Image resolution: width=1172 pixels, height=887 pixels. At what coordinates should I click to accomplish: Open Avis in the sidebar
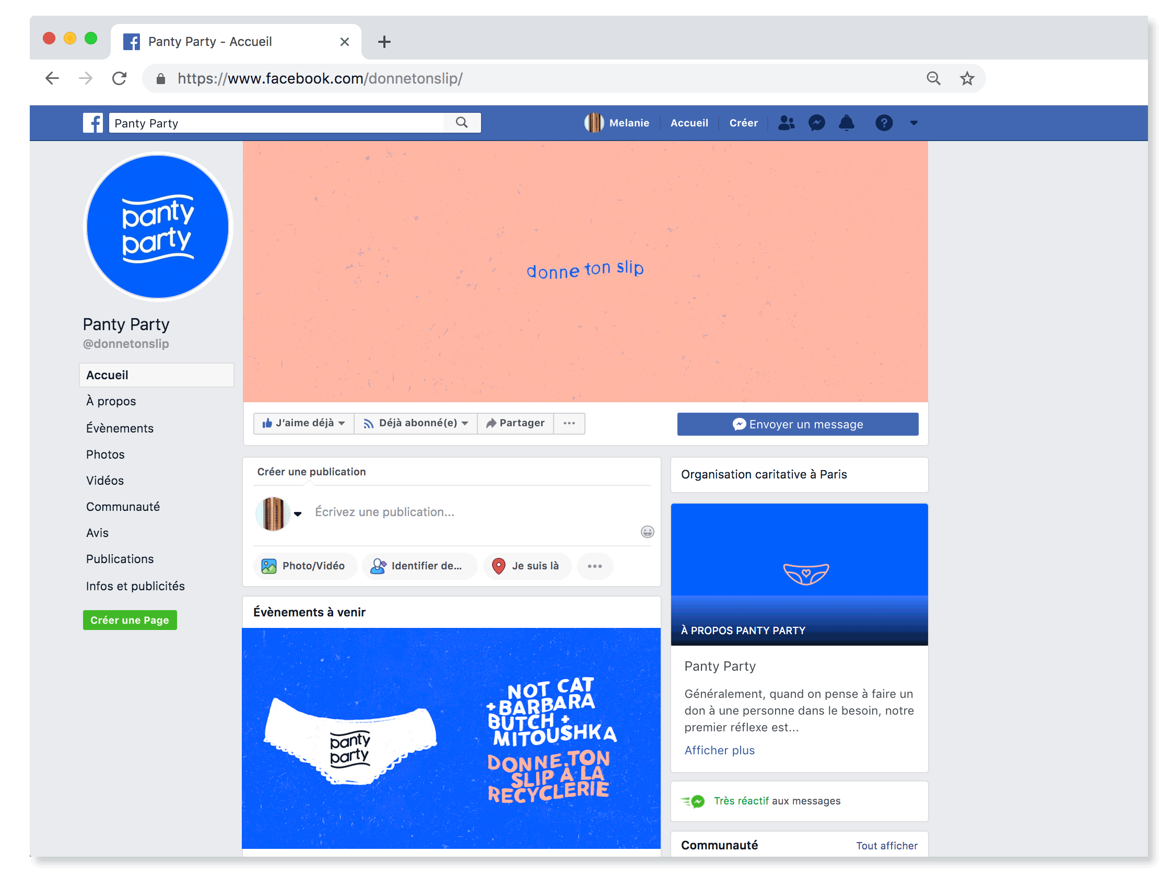tap(98, 533)
